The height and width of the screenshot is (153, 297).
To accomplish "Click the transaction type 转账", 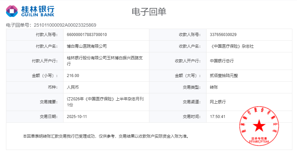I will click(x=214, y=87).
